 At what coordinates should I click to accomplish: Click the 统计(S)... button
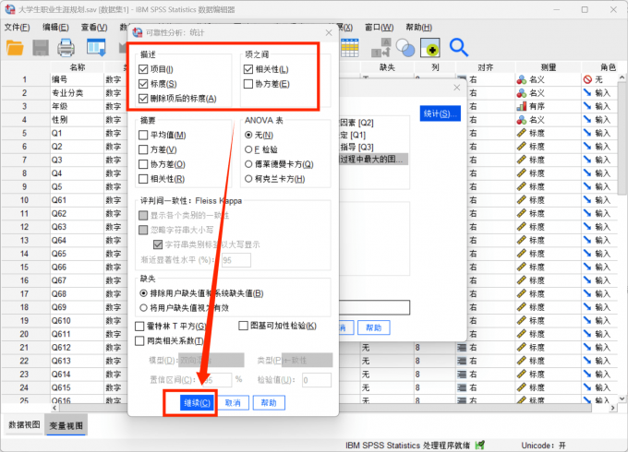pos(440,113)
